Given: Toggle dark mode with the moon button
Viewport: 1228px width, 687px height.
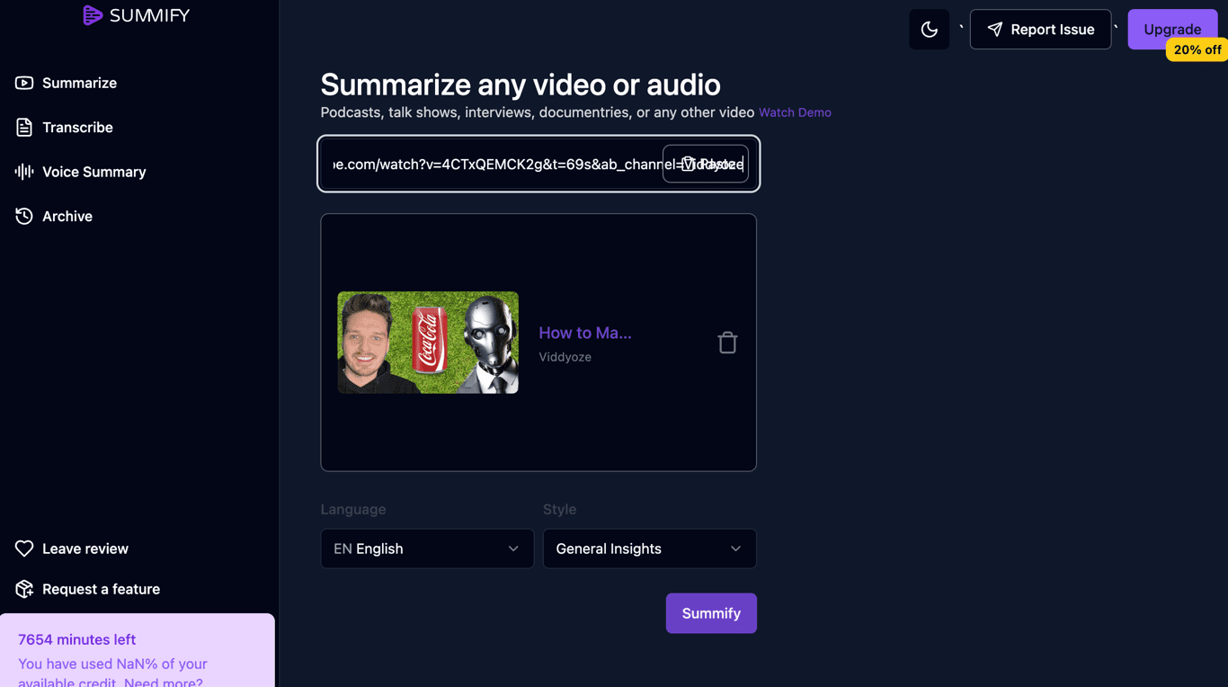Looking at the screenshot, I should coord(929,29).
